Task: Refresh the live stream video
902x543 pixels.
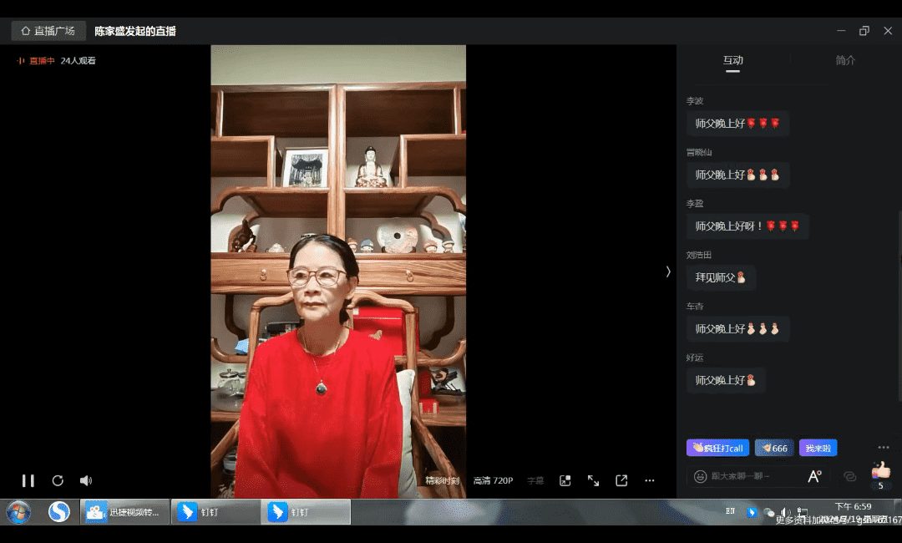Action: [58, 480]
